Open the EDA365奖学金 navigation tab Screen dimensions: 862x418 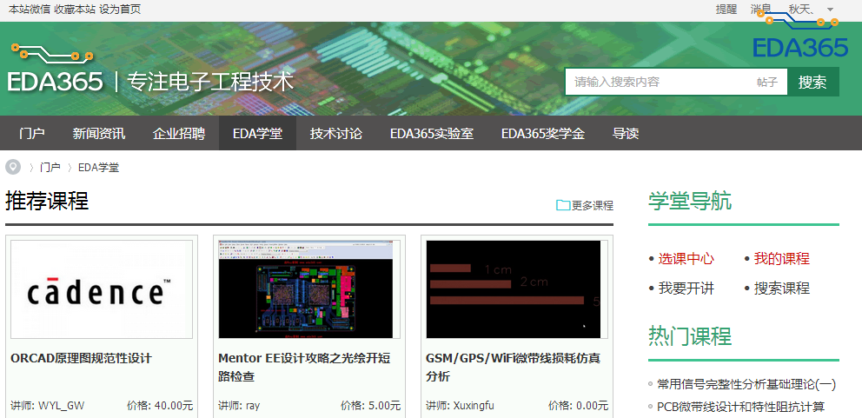(x=542, y=133)
